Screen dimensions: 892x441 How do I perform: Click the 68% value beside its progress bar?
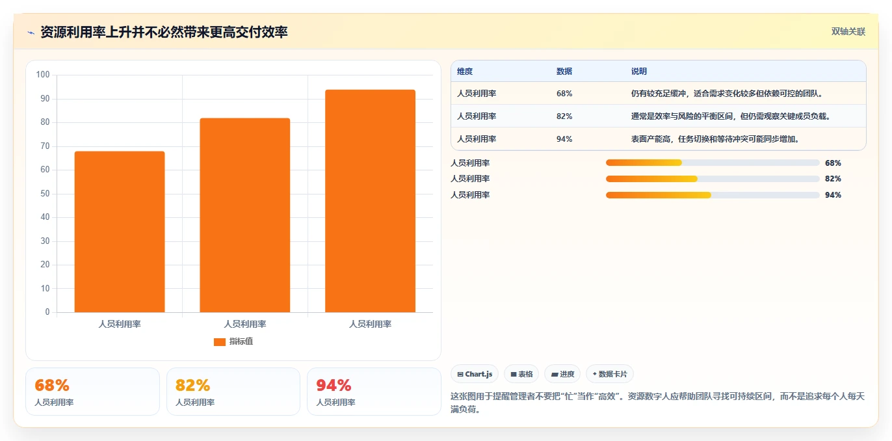(833, 163)
